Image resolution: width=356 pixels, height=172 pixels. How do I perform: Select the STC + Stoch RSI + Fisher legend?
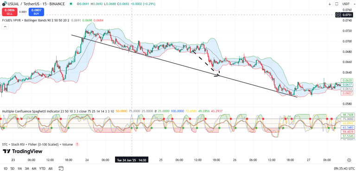coord(38,144)
